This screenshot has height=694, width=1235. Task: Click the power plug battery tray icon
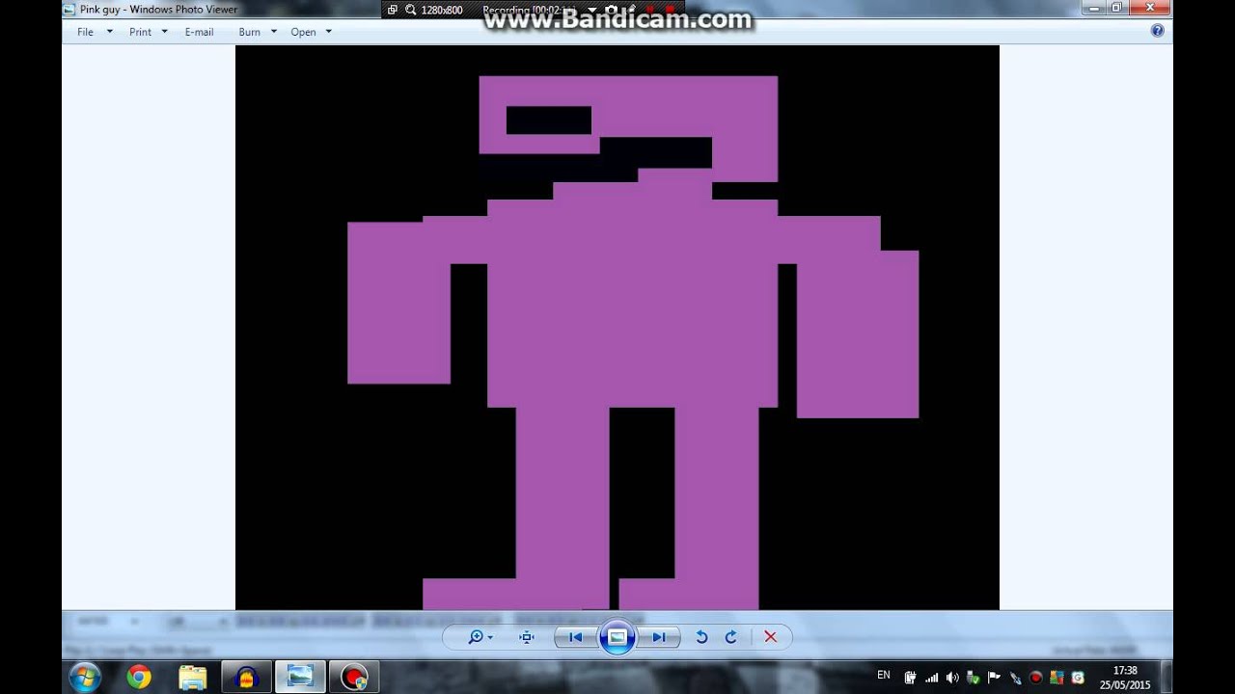click(x=911, y=678)
